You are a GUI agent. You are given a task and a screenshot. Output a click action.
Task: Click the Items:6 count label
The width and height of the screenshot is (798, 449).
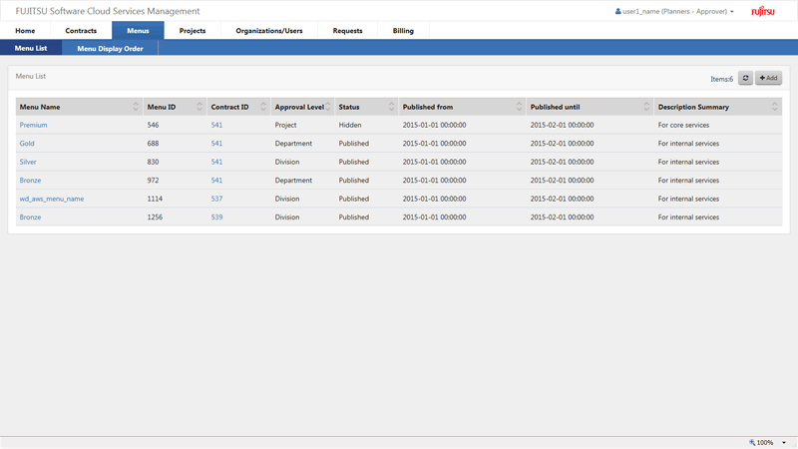[721, 79]
